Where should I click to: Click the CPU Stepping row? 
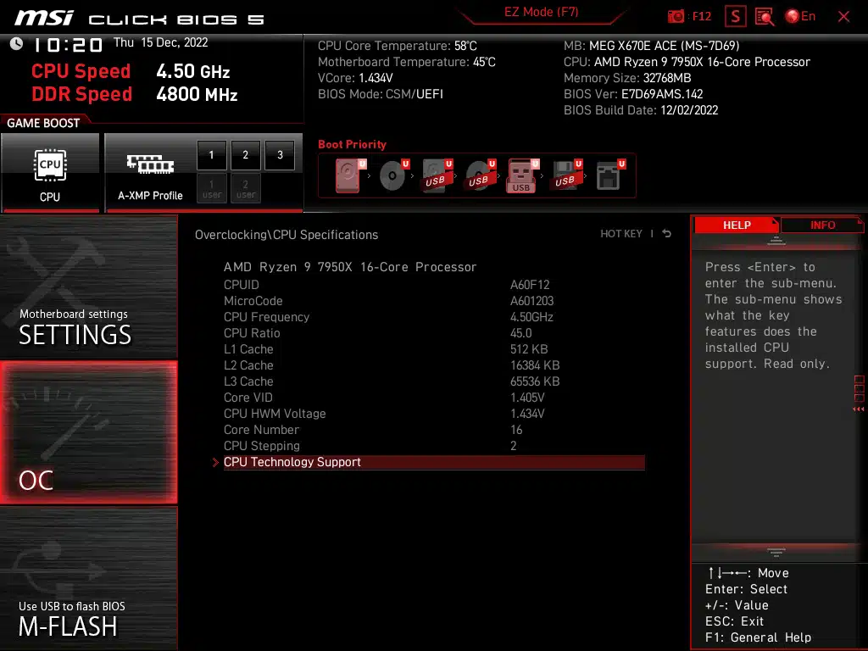[x=434, y=446]
